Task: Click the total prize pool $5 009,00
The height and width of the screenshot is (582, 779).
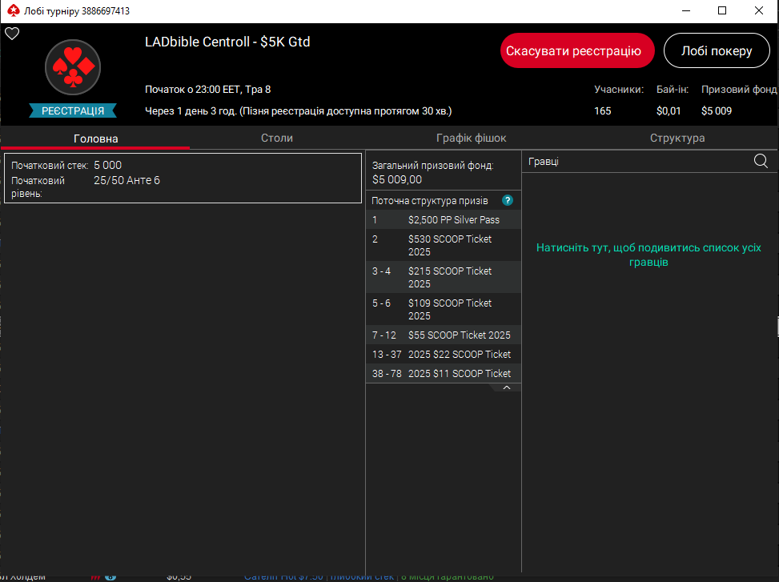Action: 397,180
